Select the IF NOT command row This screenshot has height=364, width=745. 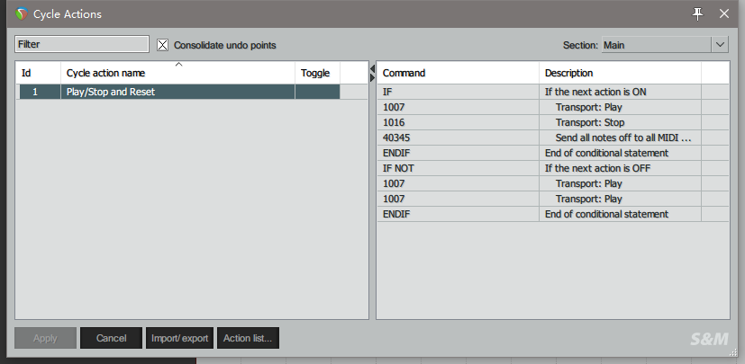click(552, 168)
